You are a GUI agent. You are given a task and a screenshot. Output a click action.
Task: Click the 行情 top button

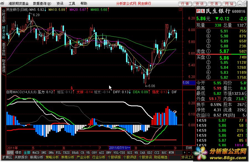coord(185,4)
